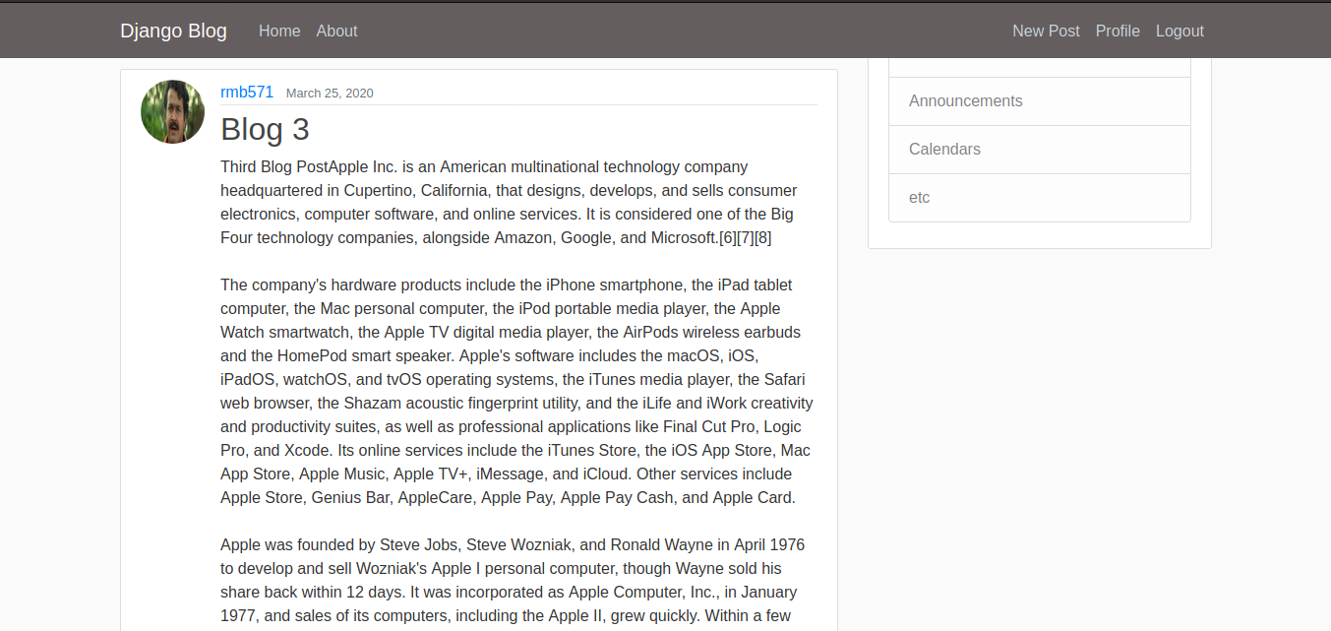The width and height of the screenshot is (1331, 631).
Task: Click the [6][7][8] citation text
Action: (x=745, y=237)
